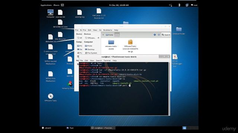Open file manager View menu
Viewport: 238px width, 133px height.
(x=95, y=30)
